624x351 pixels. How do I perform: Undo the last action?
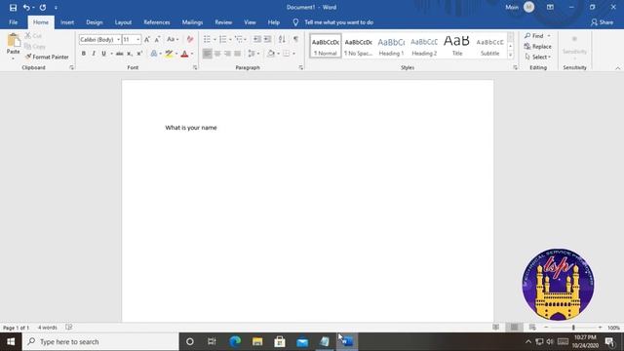pos(26,7)
